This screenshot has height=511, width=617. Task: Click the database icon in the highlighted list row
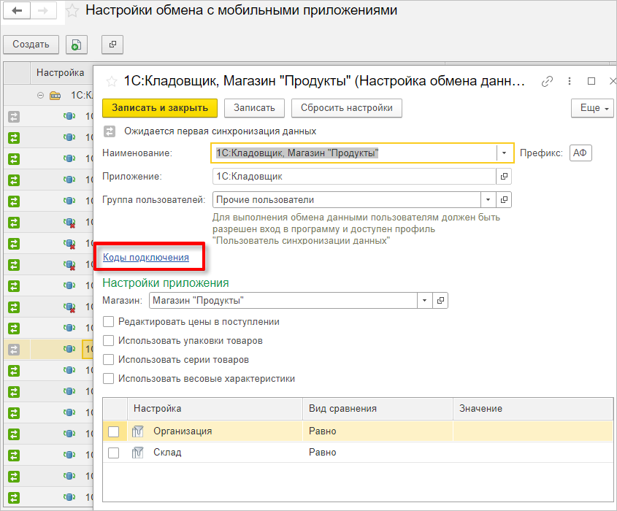pos(69,348)
